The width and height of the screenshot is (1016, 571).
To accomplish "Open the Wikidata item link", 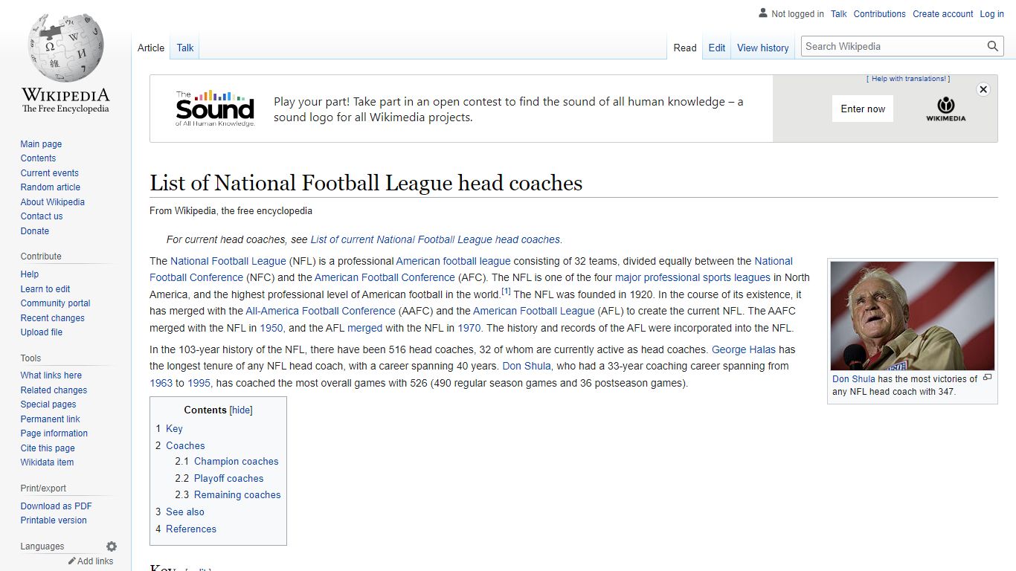I will [x=47, y=462].
